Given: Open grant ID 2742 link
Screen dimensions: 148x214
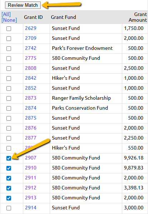Looking at the screenshot, I should click(x=31, y=48).
